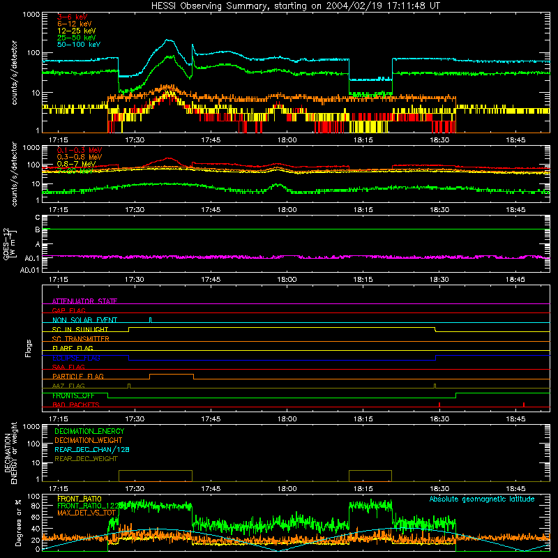Select the PARTICLE_FLAG label
Image resolution: width=558 pixels, height=558 pixels.
click(78, 376)
